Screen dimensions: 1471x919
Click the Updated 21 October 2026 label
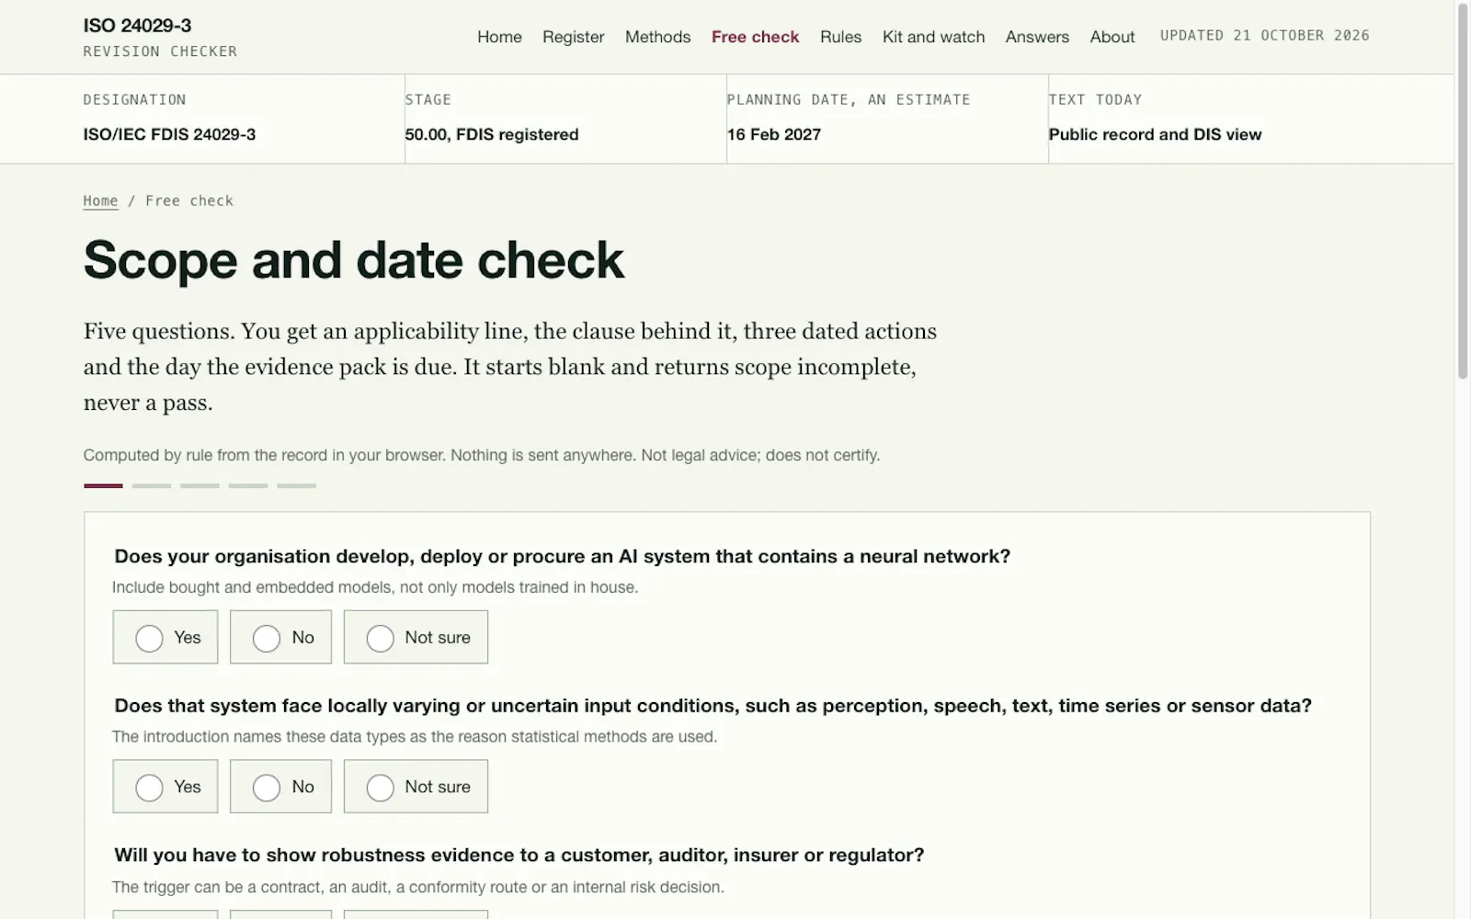click(x=1264, y=35)
